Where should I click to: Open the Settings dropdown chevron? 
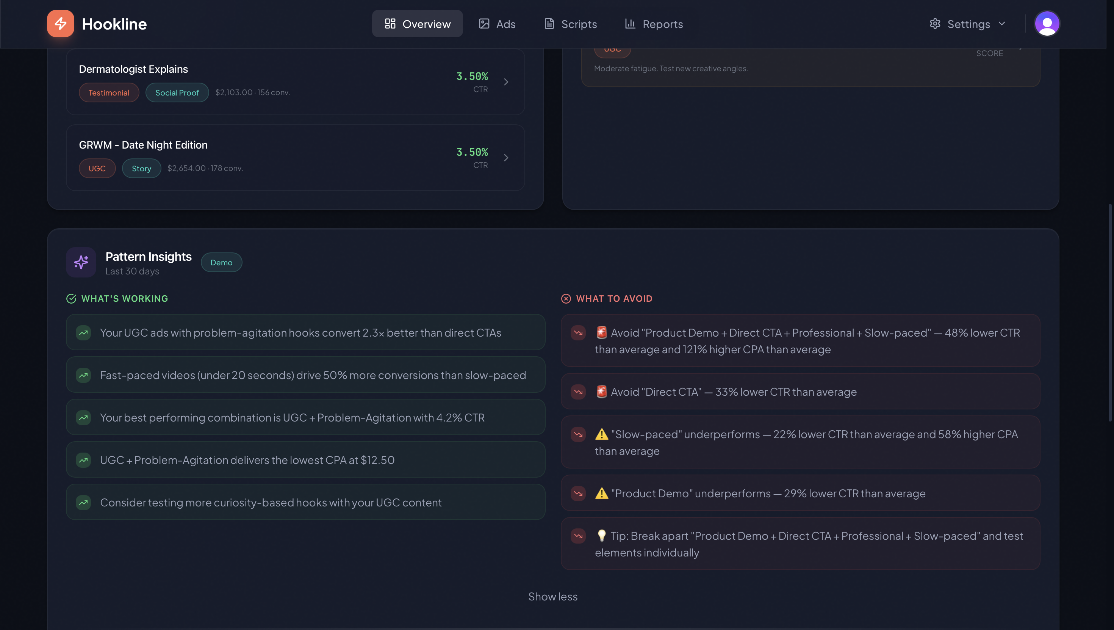[x=1002, y=24]
